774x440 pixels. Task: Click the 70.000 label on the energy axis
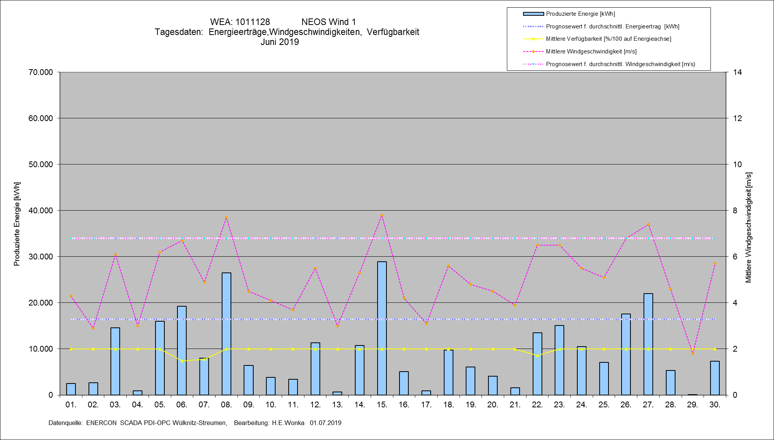click(x=40, y=72)
